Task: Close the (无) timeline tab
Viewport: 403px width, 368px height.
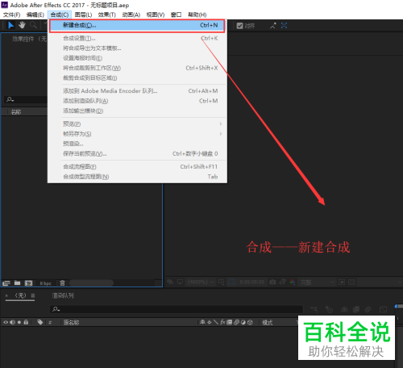Action: pos(6,295)
